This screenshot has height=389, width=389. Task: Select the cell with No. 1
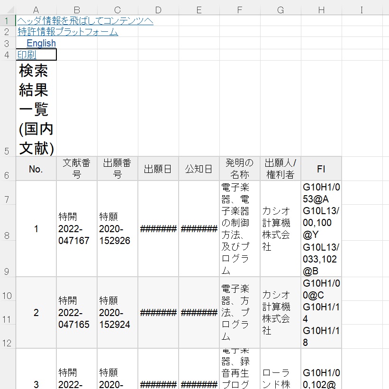(x=36, y=229)
